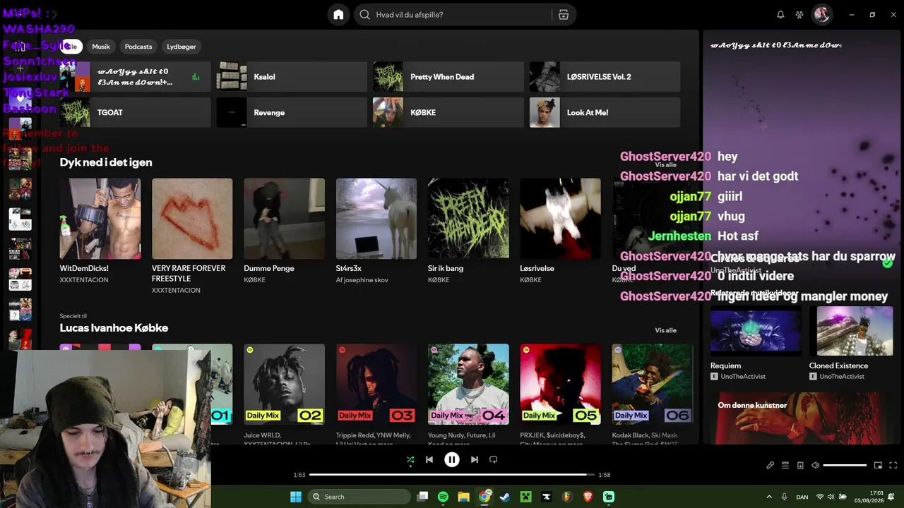
Task: Open the Friend Activity icon
Action: point(799,15)
